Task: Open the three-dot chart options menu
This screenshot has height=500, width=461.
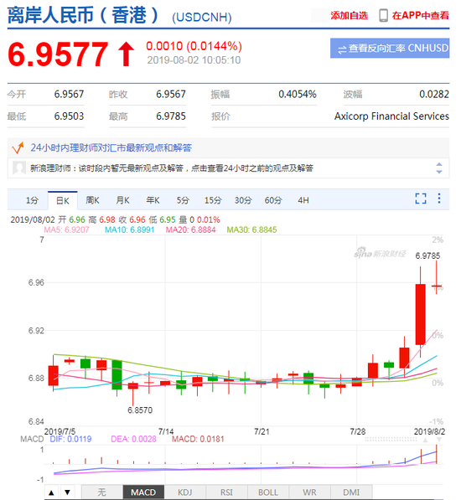Action: click(439, 198)
